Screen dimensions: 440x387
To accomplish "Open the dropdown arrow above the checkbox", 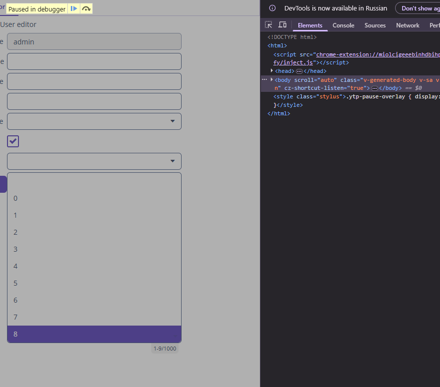I will pos(173,121).
